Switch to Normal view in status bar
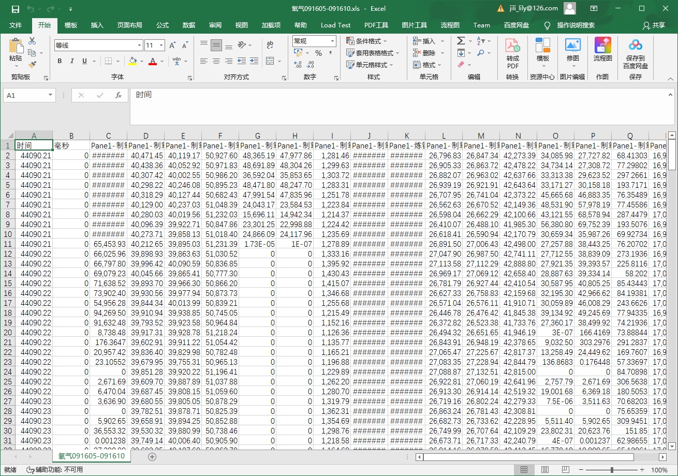Image resolution: width=678 pixels, height=476 pixels. pos(524,470)
